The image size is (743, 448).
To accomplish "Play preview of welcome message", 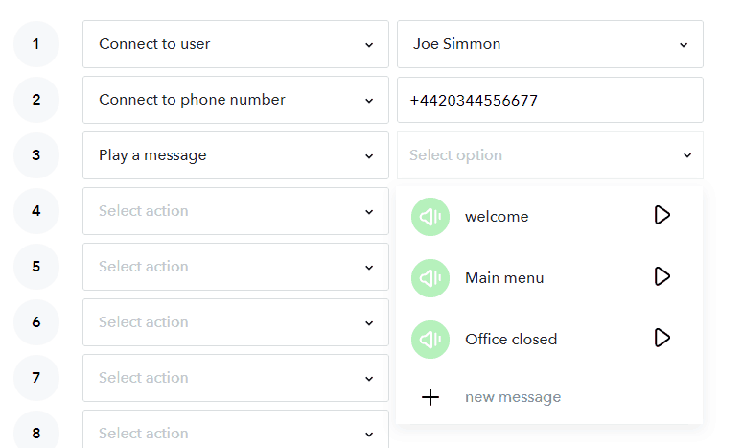I will pyautogui.click(x=662, y=215).
